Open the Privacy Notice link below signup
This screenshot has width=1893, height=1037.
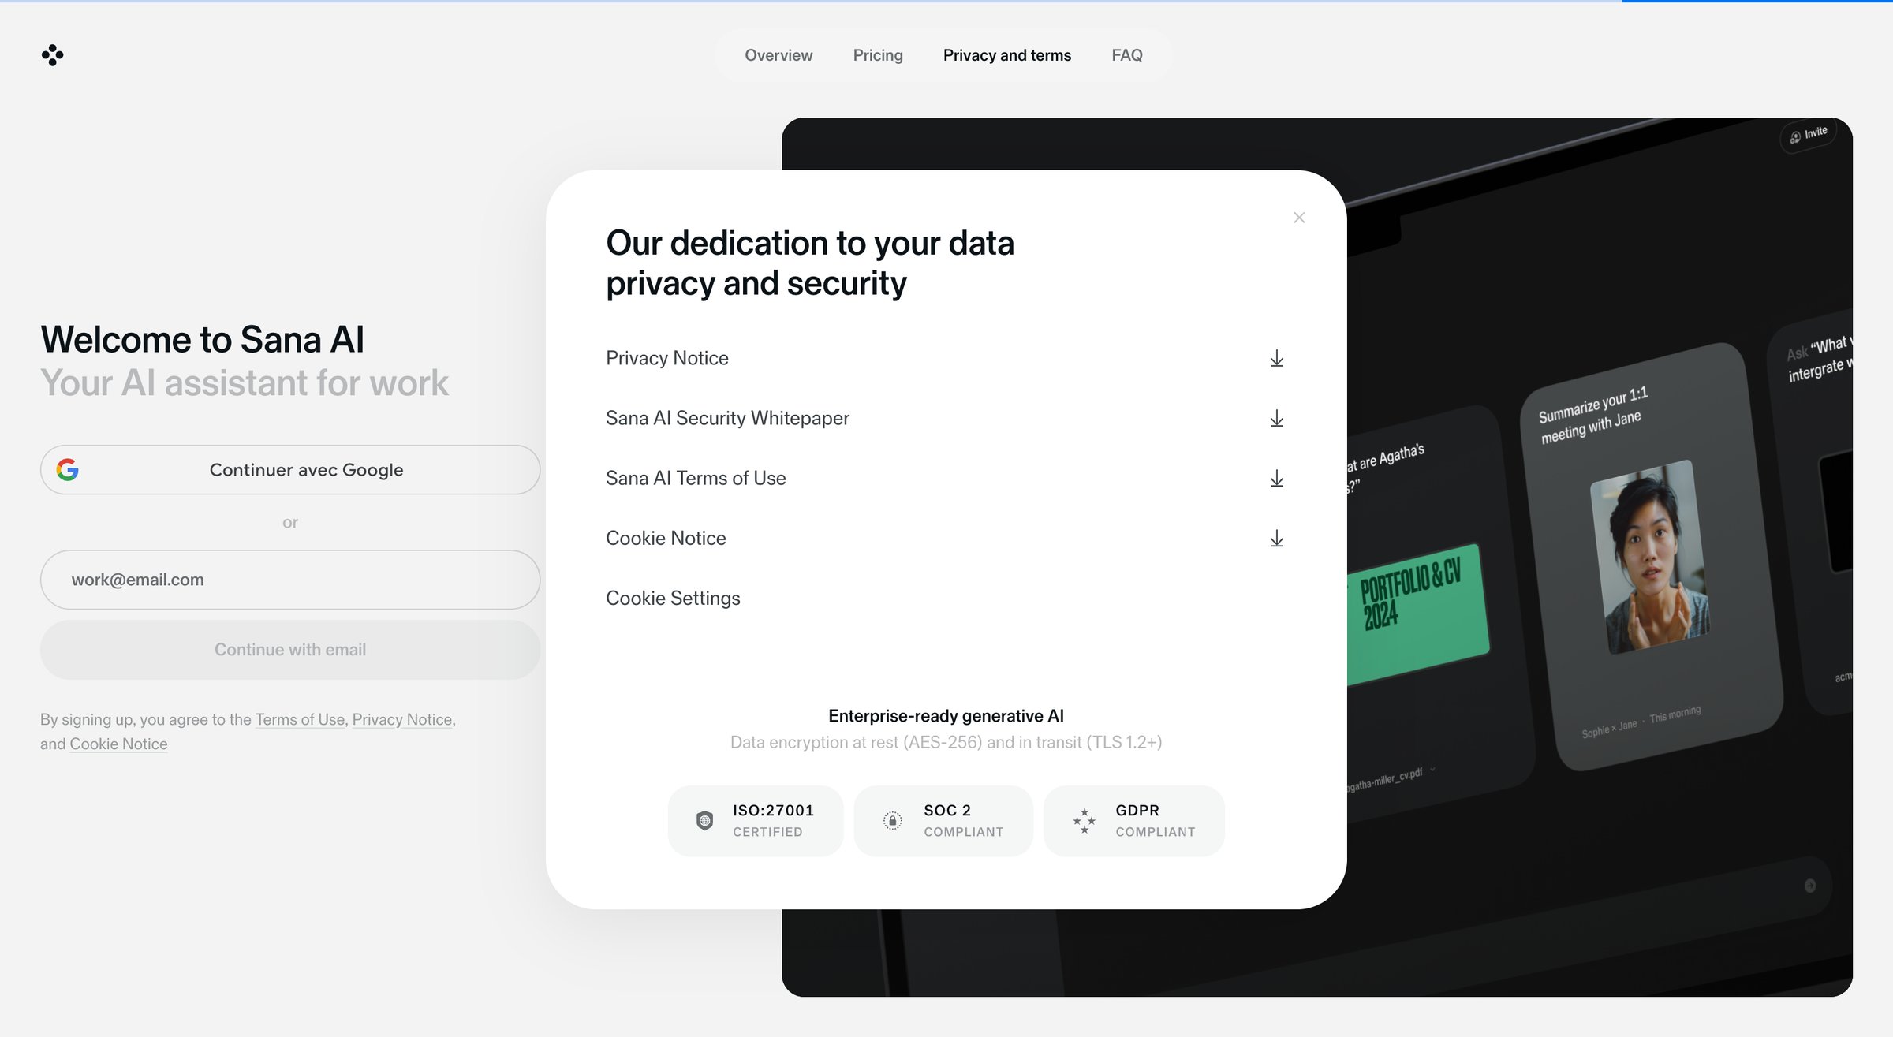(402, 720)
